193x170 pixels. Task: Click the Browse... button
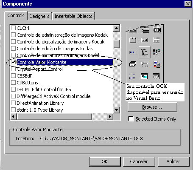tap(152, 107)
